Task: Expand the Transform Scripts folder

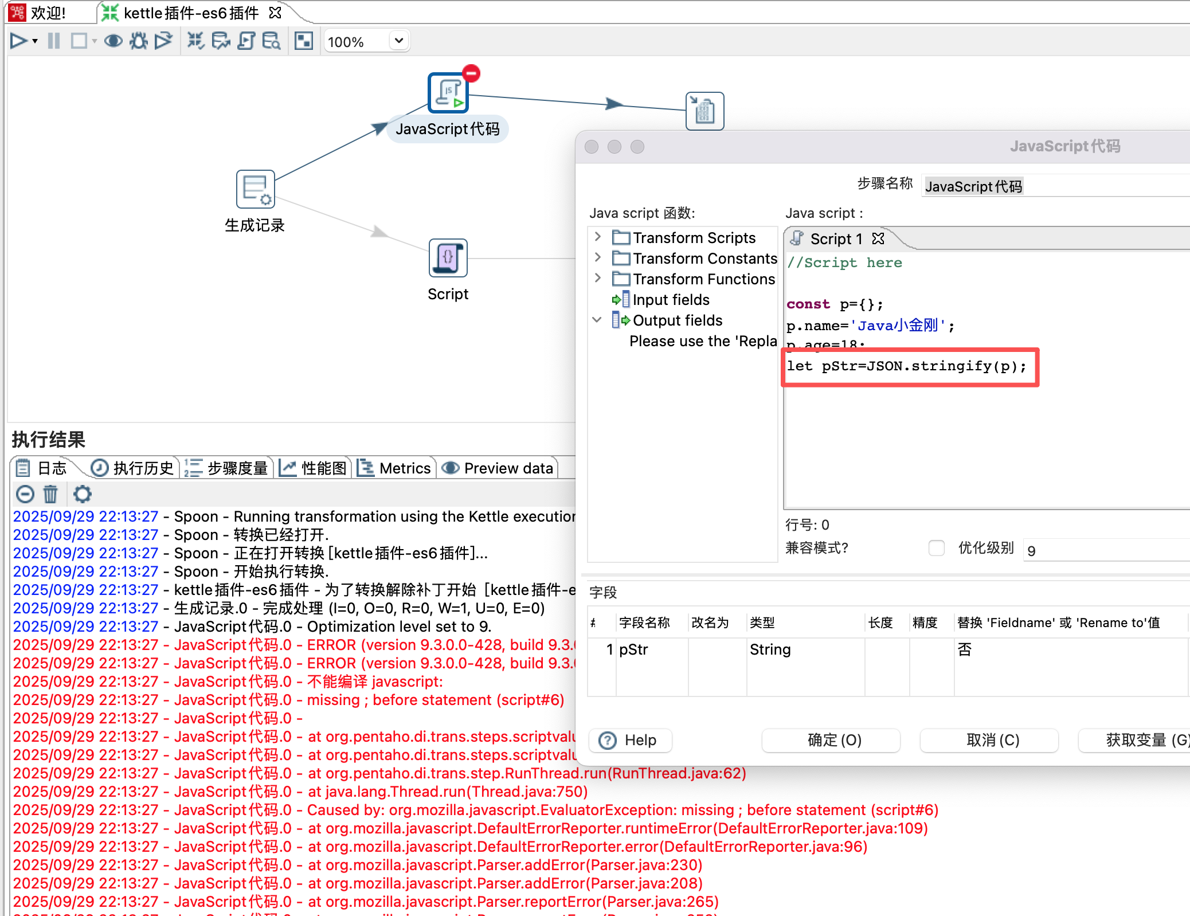Action: (x=598, y=237)
